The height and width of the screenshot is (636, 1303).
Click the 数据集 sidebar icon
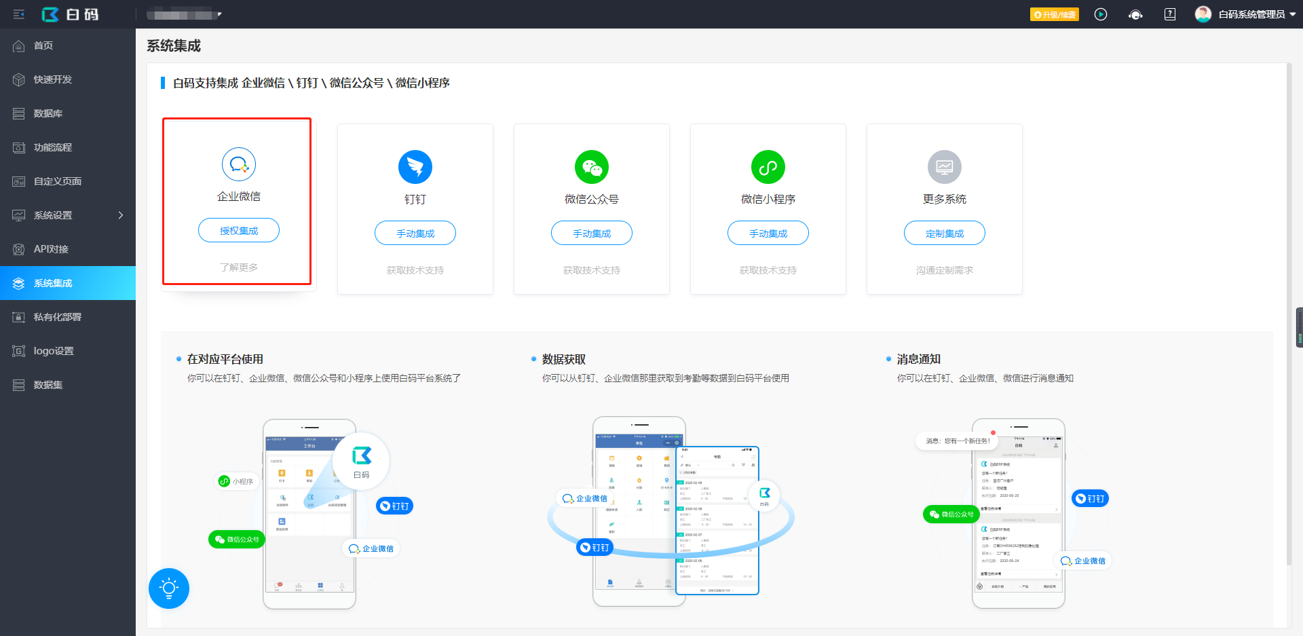tap(19, 385)
